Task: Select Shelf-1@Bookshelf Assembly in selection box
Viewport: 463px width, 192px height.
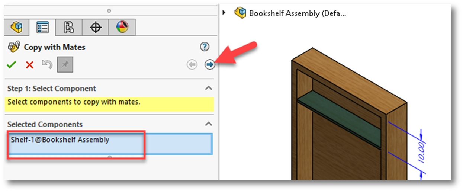Action: coord(60,140)
